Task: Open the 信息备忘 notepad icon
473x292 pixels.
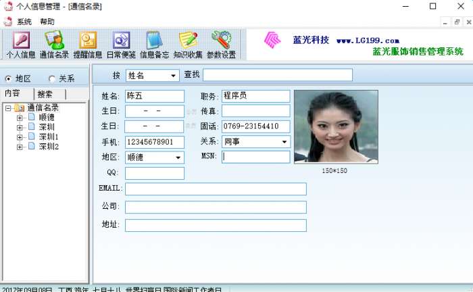Action: click(155, 40)
